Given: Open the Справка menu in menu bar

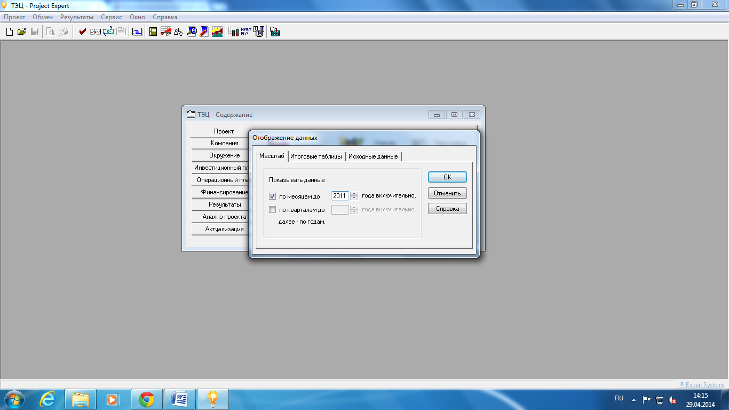Looking at the screenshot, I should pos(165,17).
